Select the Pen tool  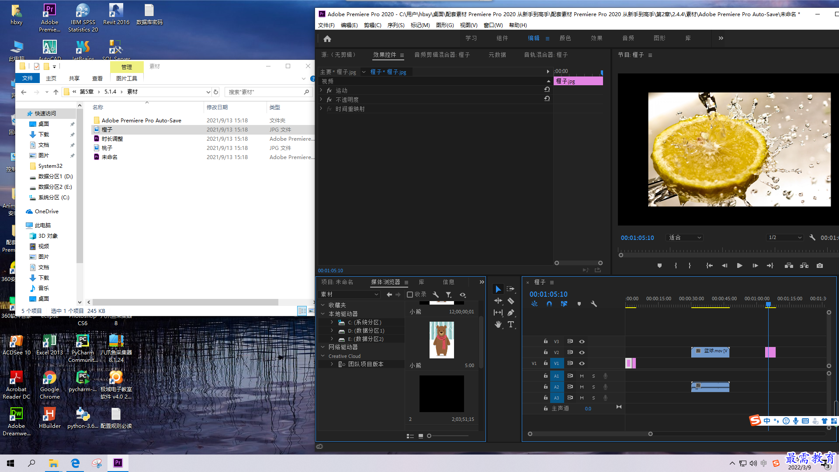tap(510, 312)
